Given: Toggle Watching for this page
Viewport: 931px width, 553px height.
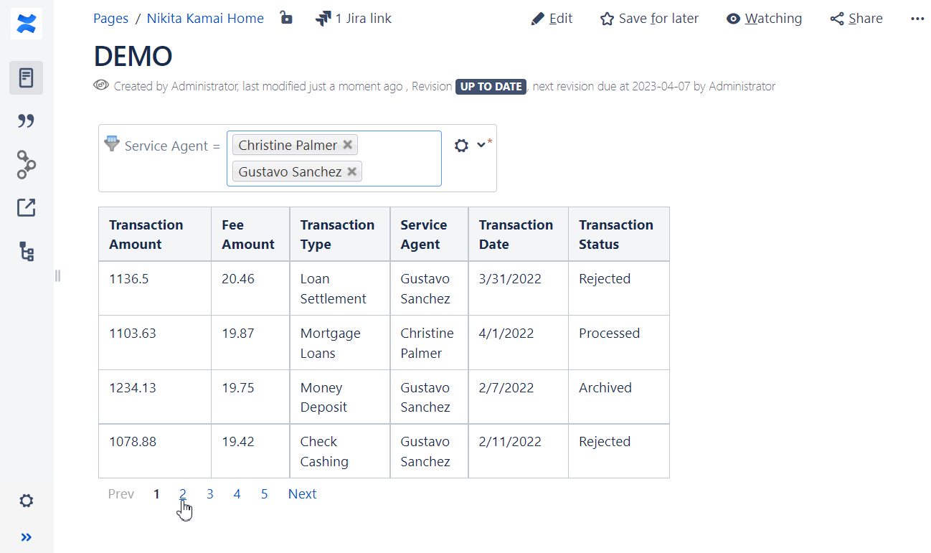Looking at the screenshot, I should 764,19.
